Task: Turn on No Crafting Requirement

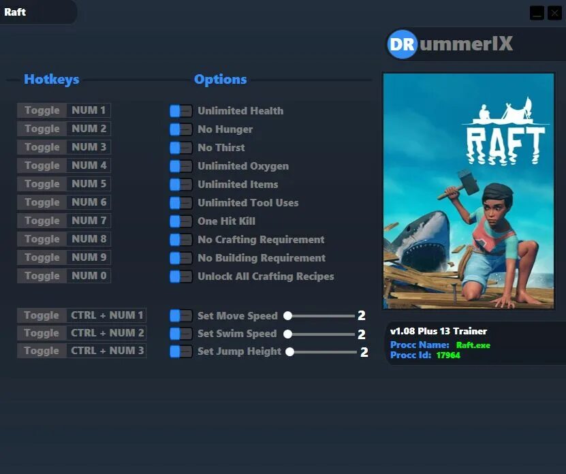Action: [x=181, y=240]
